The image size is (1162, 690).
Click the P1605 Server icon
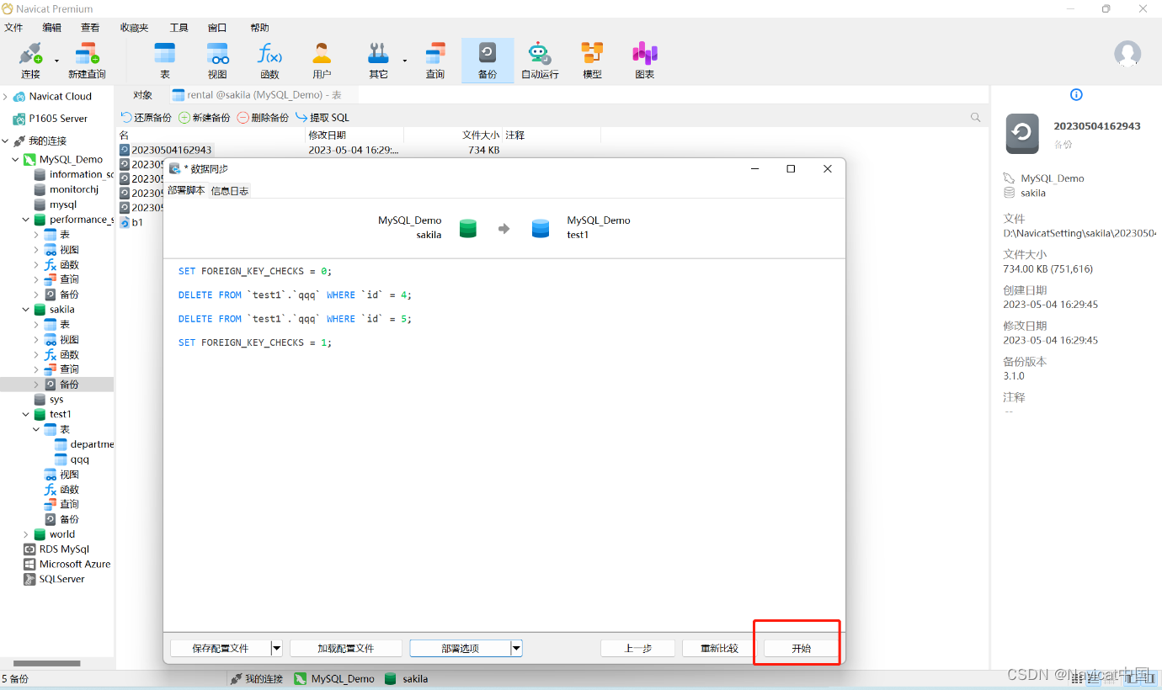coord(19,119)
